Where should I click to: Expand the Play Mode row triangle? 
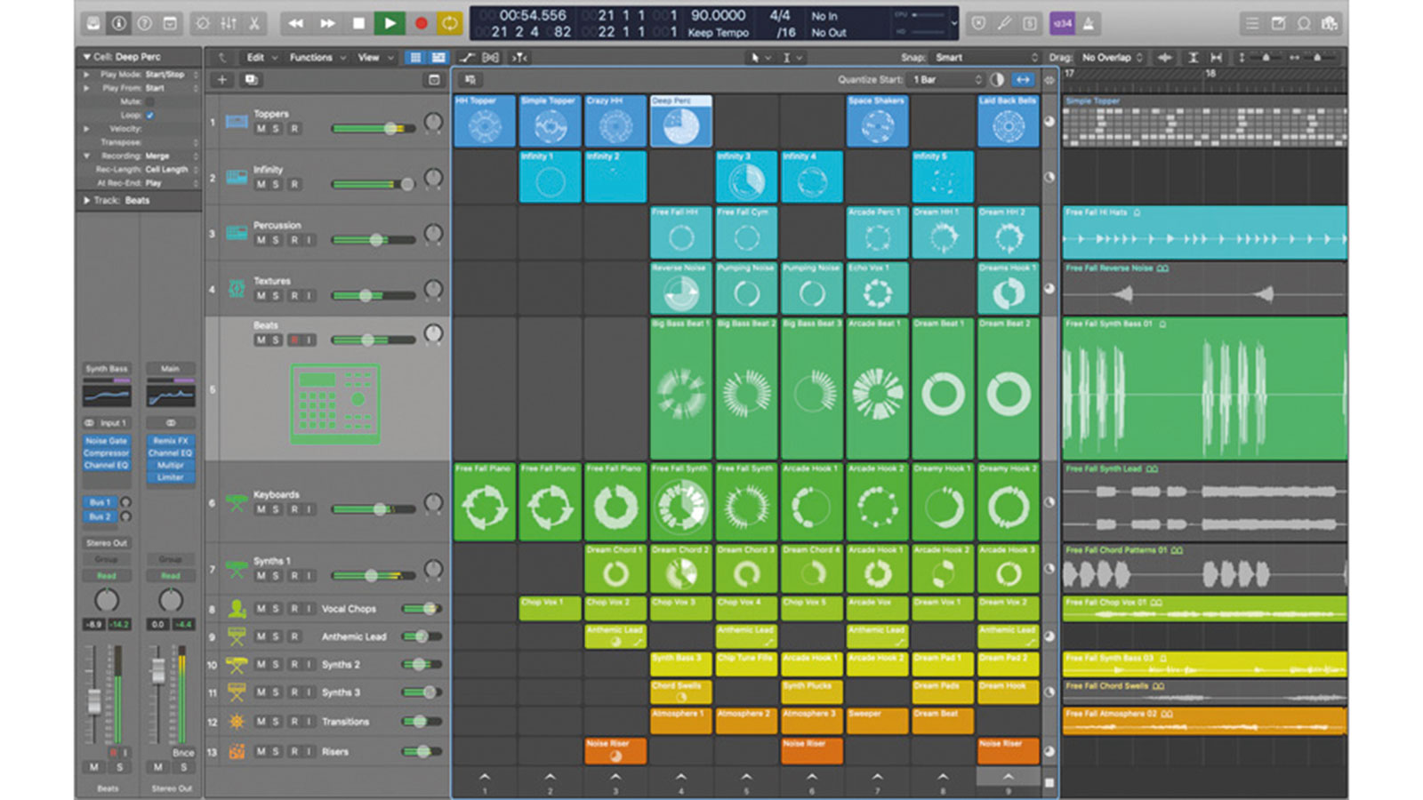[86, 75]
